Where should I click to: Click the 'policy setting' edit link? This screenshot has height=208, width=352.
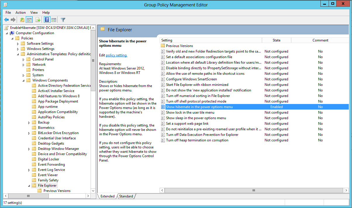tap(116, 55)
